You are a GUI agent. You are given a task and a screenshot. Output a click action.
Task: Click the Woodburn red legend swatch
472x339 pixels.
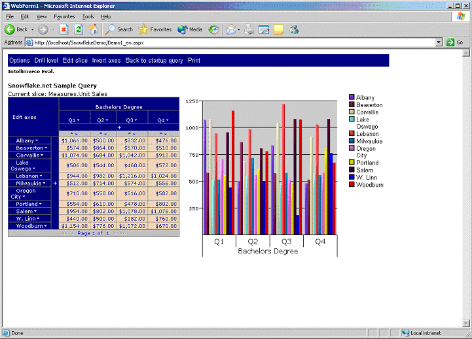pyautogui.click(x=352, y=184)
